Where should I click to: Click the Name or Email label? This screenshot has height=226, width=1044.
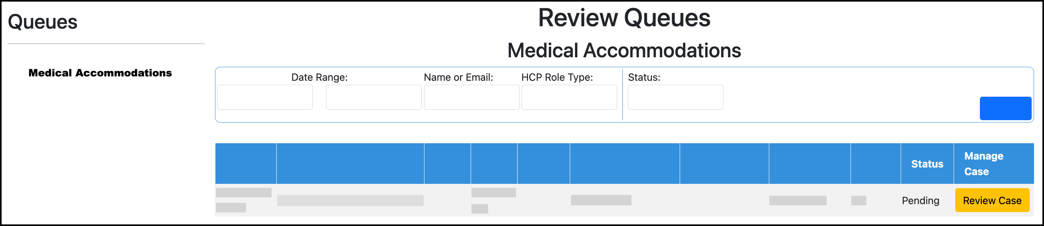(x=458, y=77)
